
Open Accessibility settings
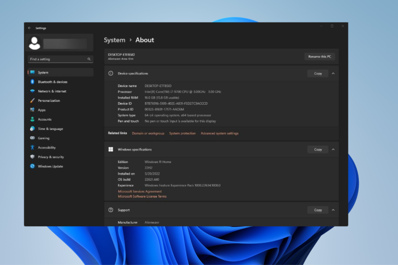(x=60, y=147)
